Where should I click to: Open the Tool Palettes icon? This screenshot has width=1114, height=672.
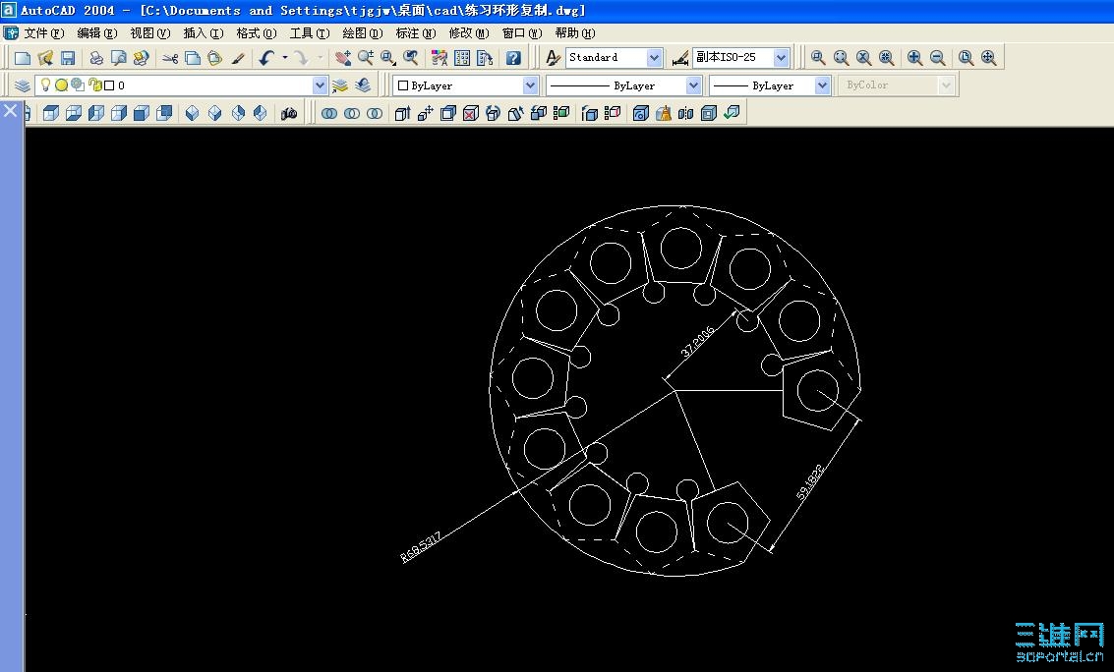(x=486, y=58)
